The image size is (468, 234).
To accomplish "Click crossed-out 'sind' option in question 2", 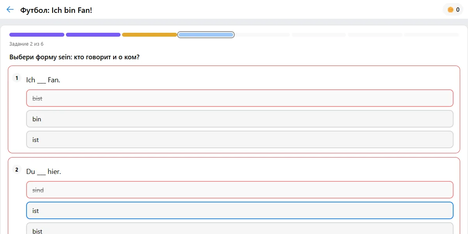I will tap(240, 190).
